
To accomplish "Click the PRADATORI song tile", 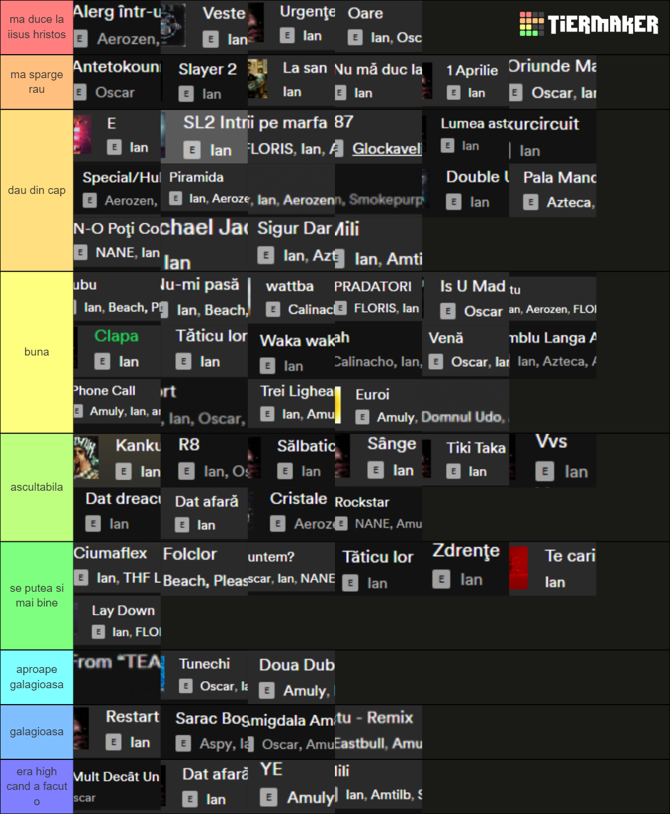I will [378, 299].
